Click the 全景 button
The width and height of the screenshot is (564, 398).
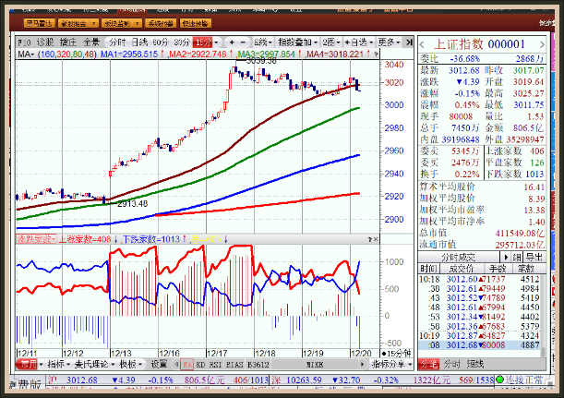(x=91, y=42)
